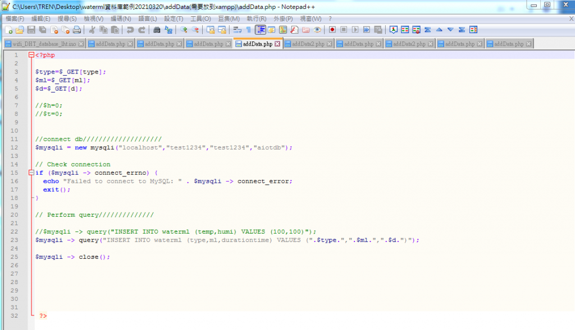This screenshot has width=575, height=330.
Task: Toggle synchronized horizontal scrolling
Action: [x=222, y=30]
